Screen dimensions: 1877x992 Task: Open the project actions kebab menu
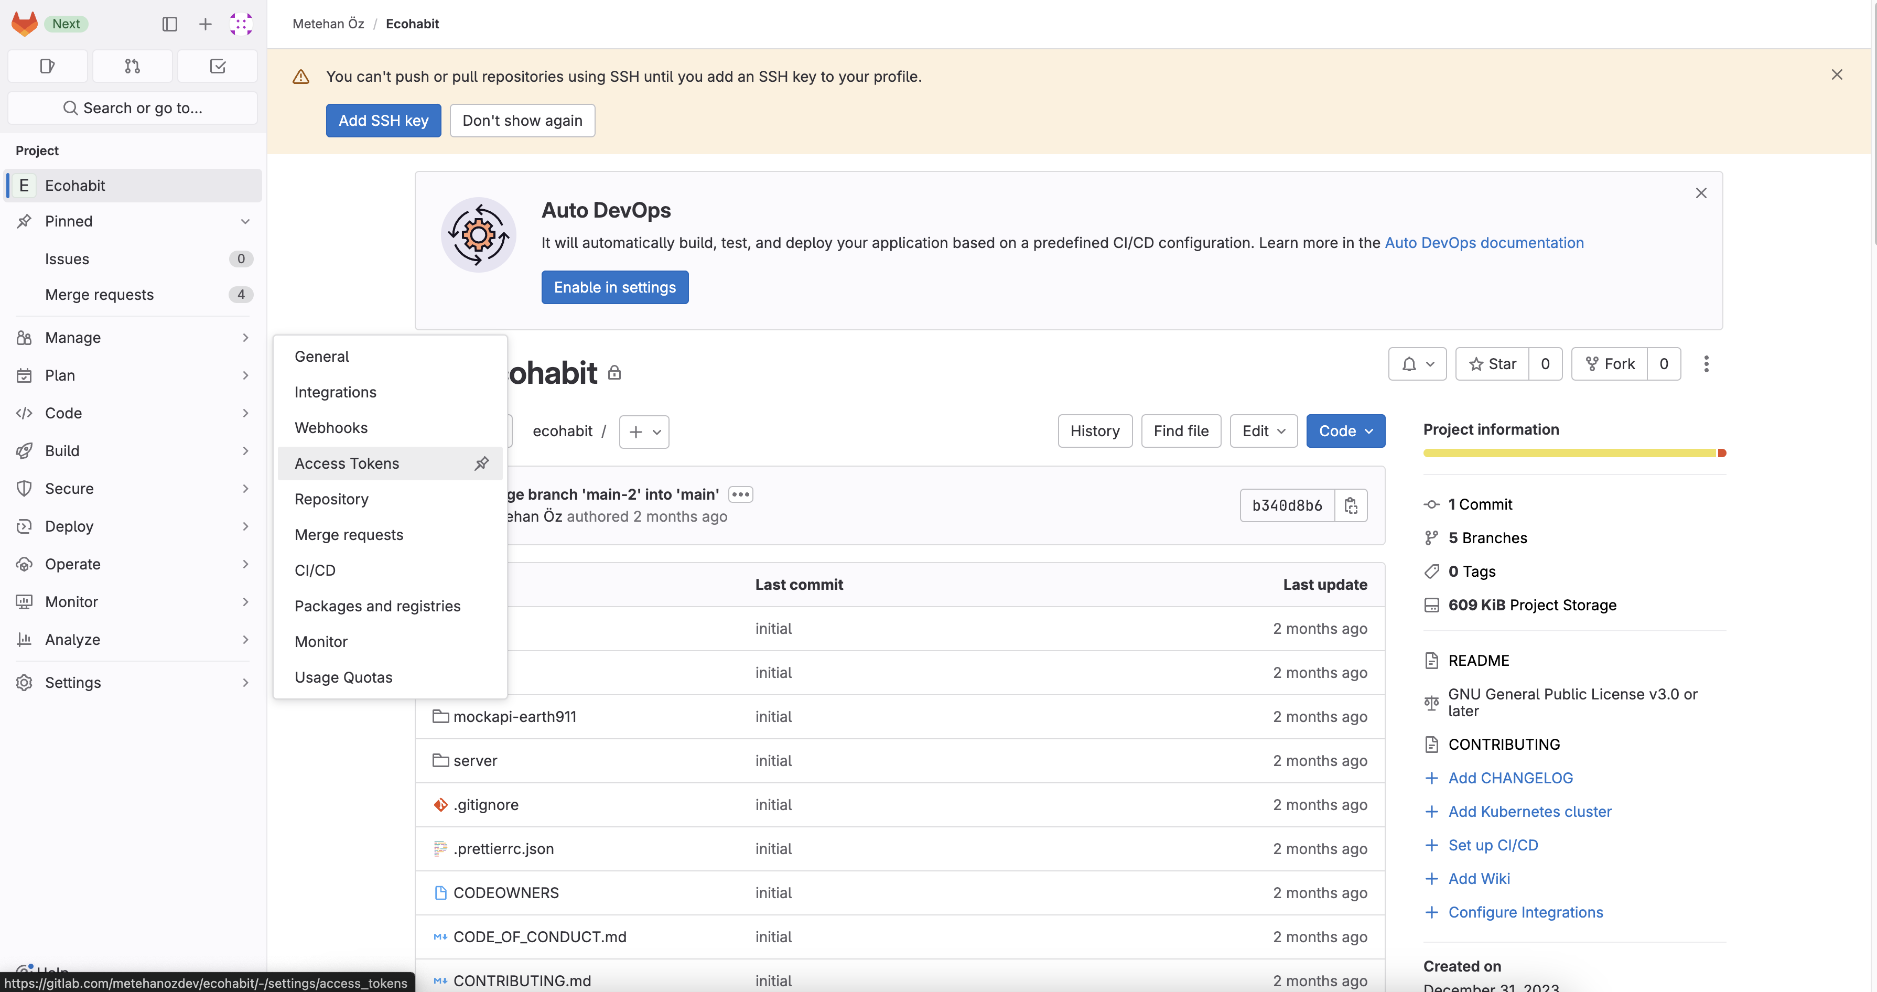click(1706, 364)
